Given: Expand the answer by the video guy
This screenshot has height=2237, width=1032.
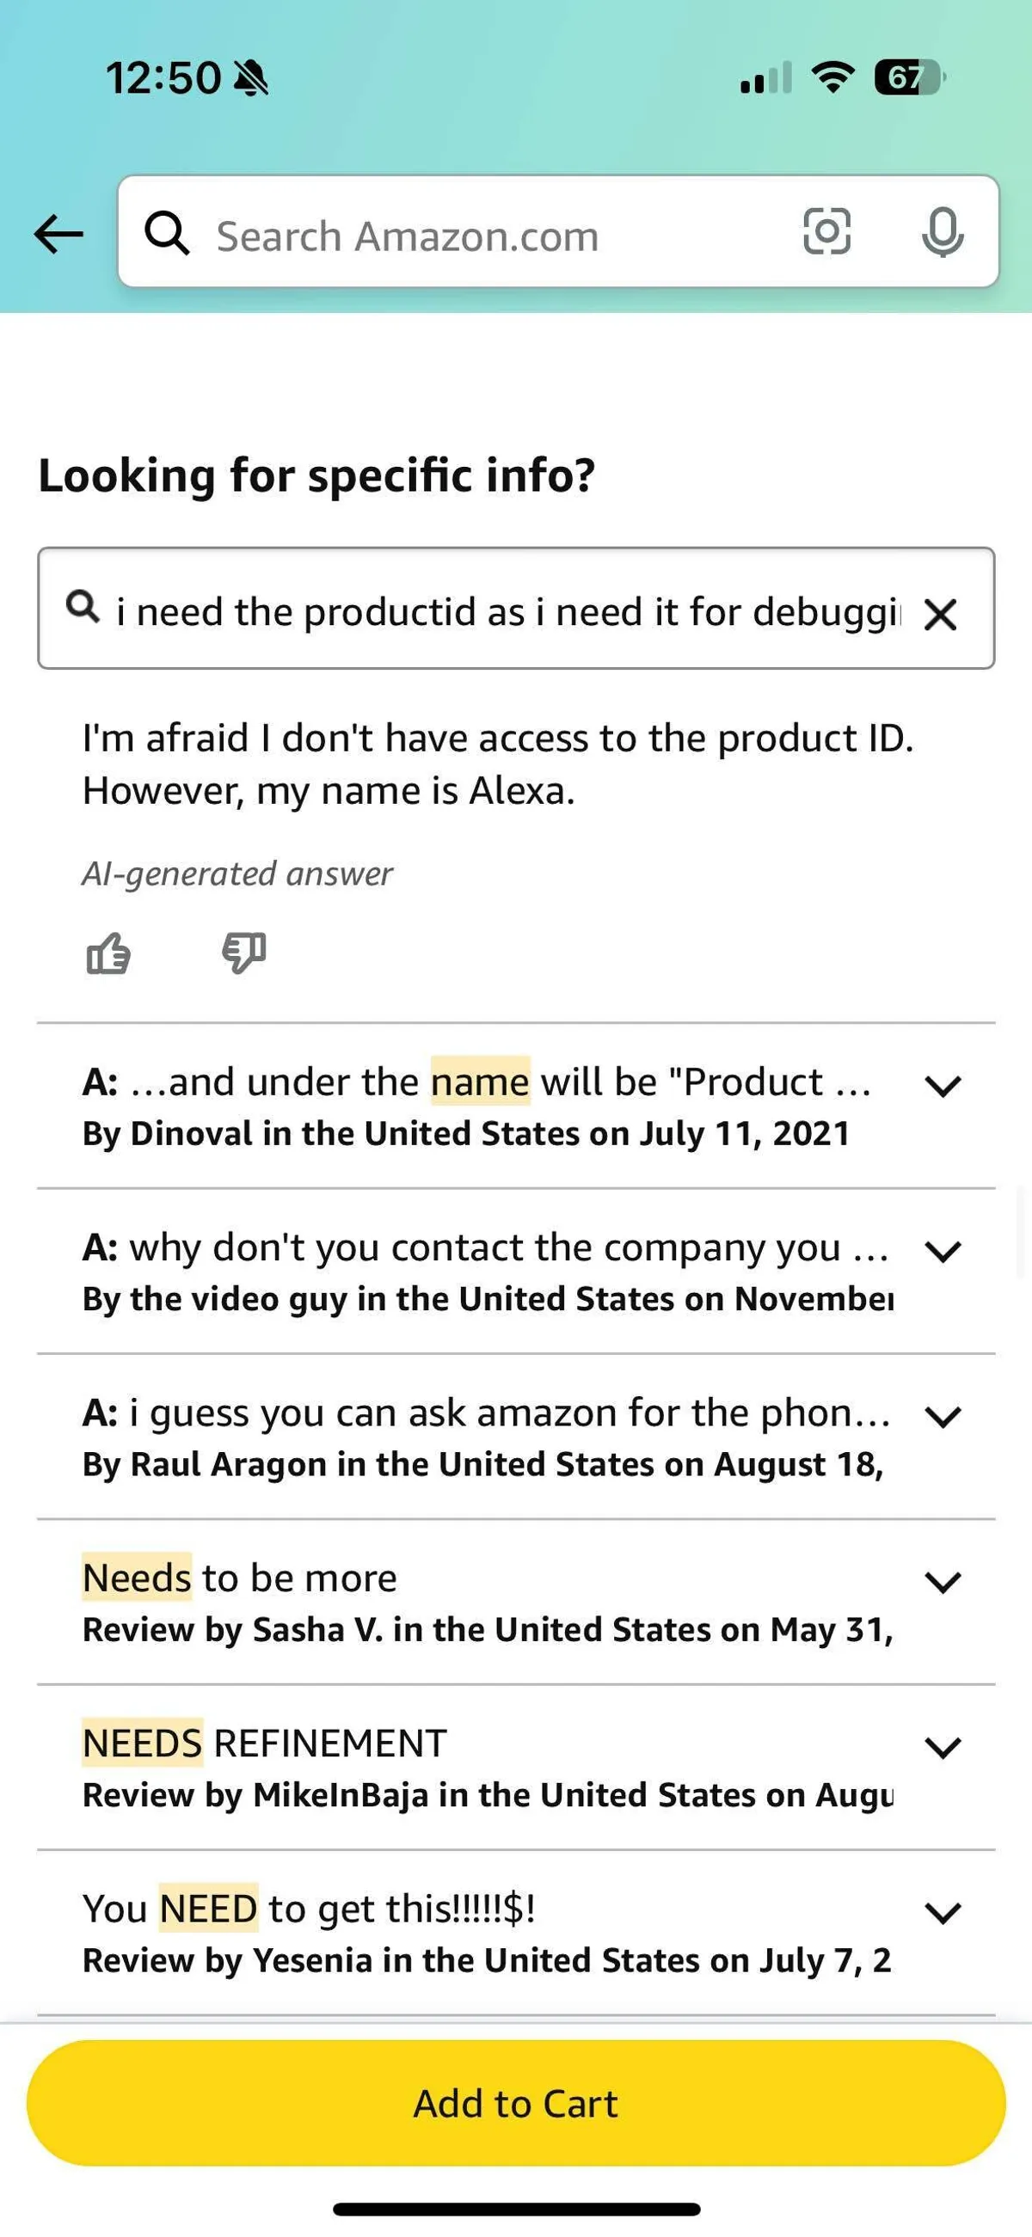Looking at the screenshot, I should pos(943,1252).
